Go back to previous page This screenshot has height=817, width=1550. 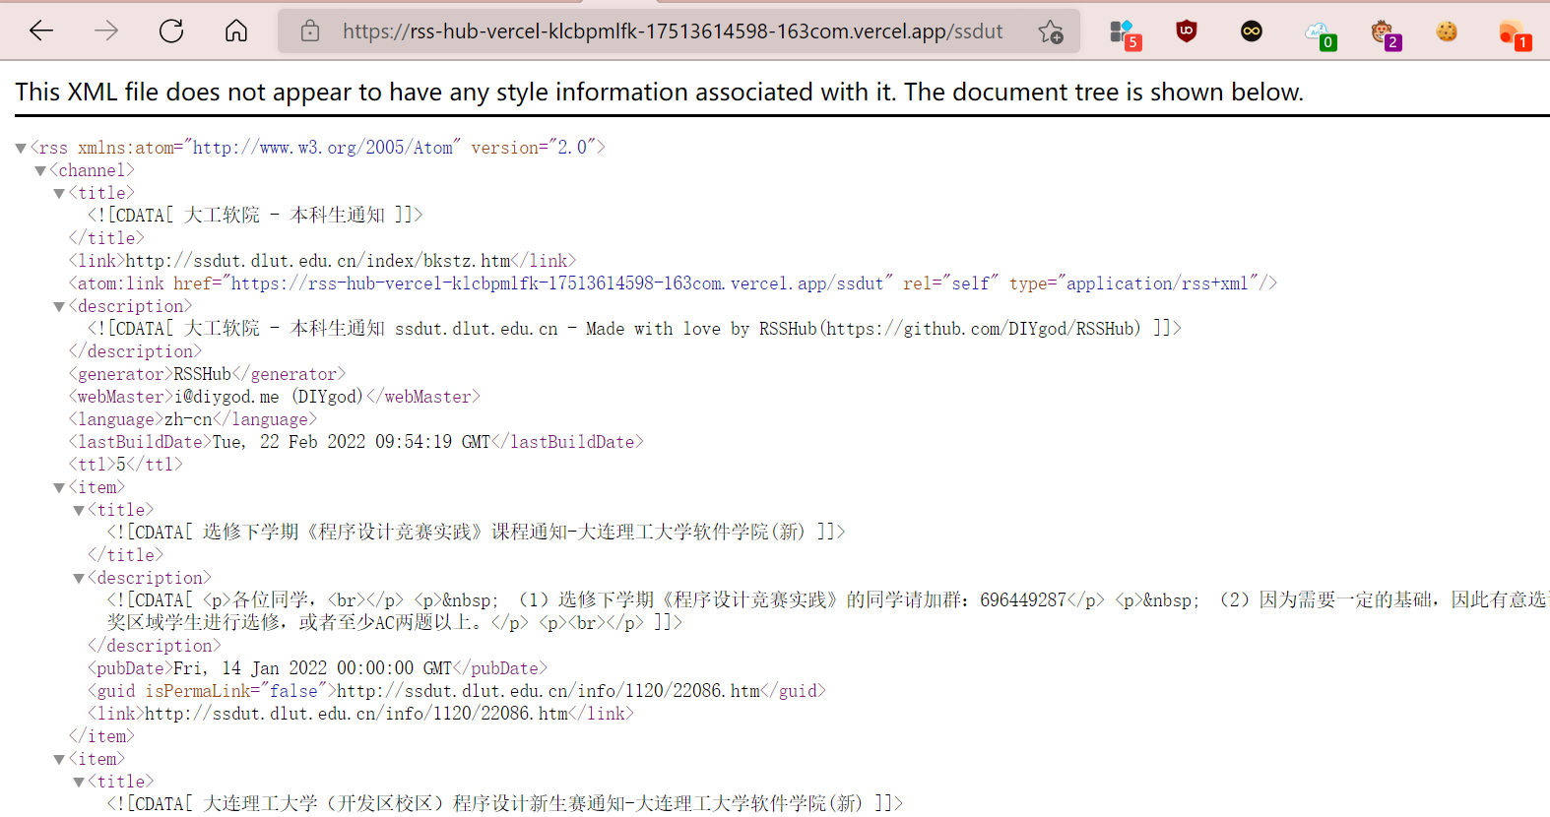click(41, 31)
